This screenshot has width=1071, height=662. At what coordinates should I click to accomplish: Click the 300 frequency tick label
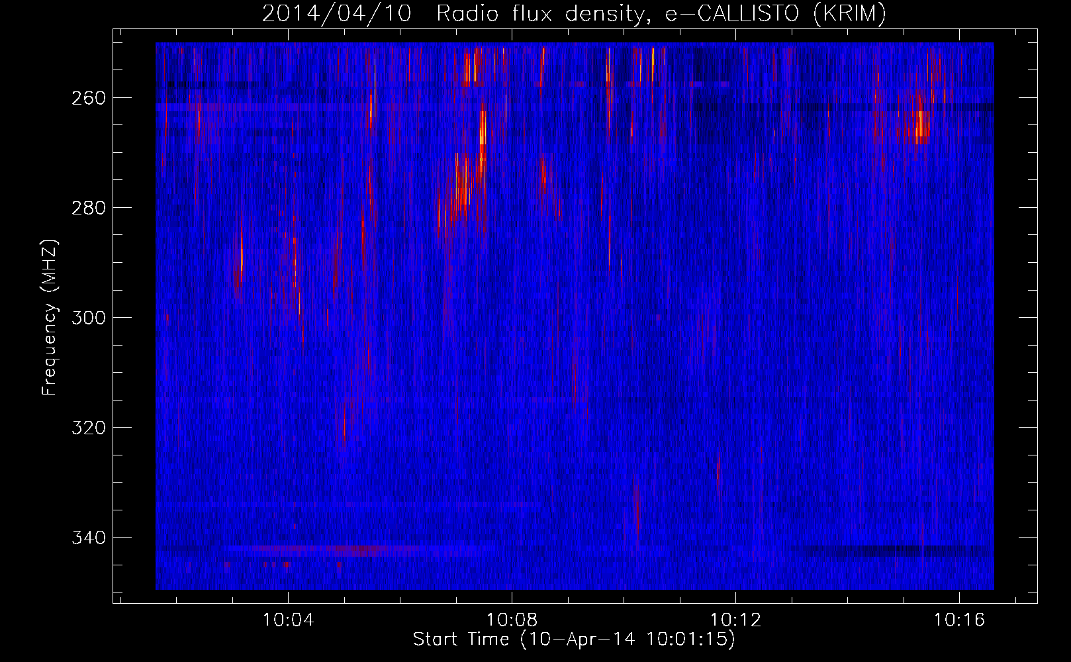(88, 318)
